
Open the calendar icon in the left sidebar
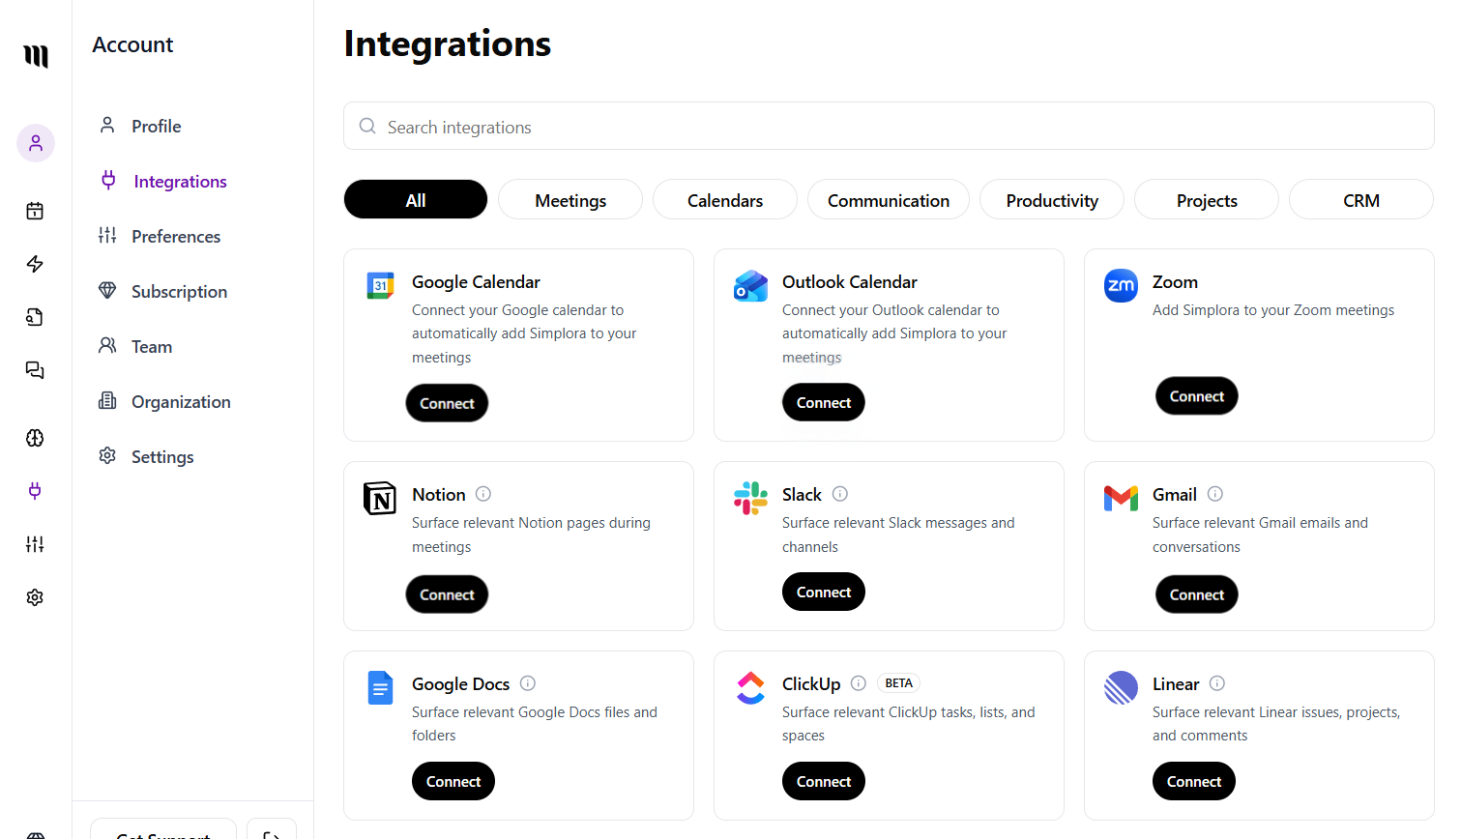click(35, 211)
